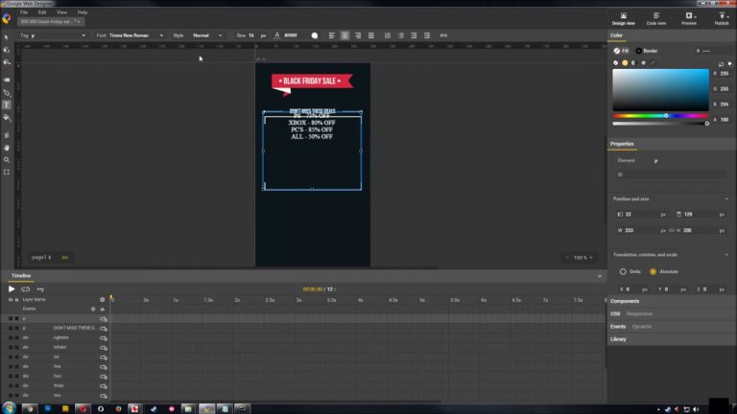This screenshot has height=414, width=737.
Task: Open the Library panel
Action: (618, 339)
